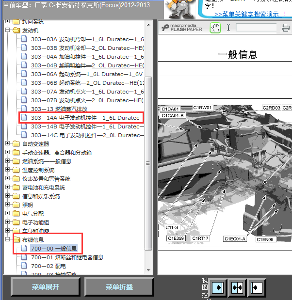Viewport: 292px width, 300px height.
Task: Click the cartoon mechanic mascot image
Action: [x=180, y=9]
